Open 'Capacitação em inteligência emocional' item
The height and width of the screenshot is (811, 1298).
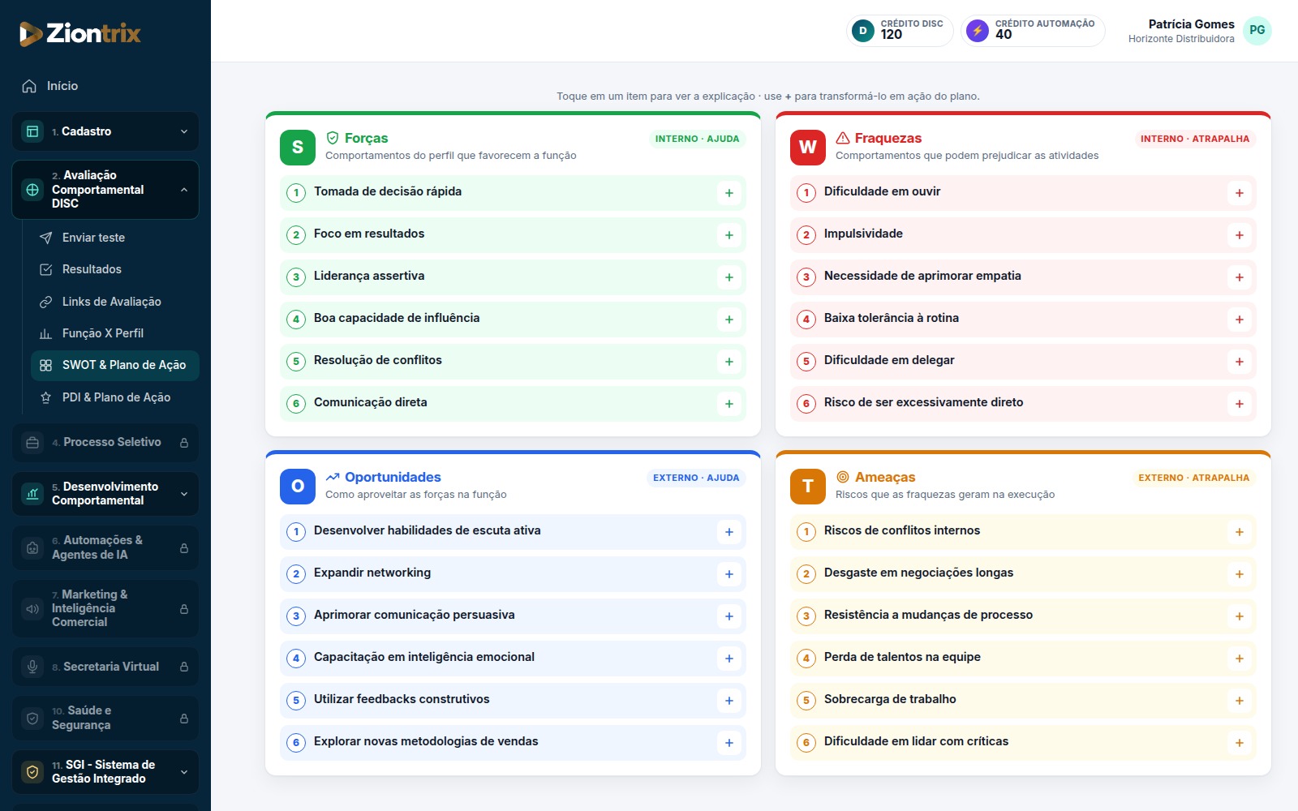click(x=513, y=659)
